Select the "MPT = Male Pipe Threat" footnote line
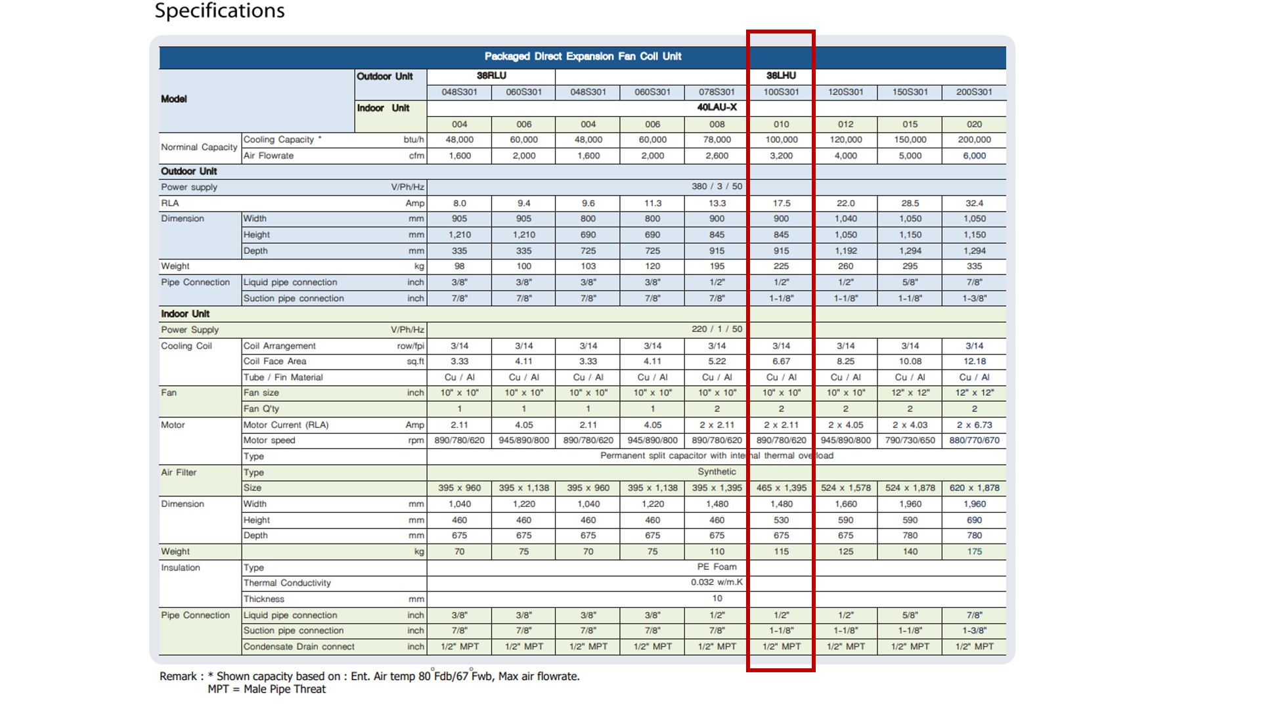 267,689
